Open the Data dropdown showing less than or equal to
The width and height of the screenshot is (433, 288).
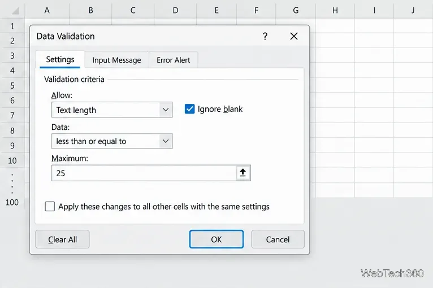pos(112,141)
